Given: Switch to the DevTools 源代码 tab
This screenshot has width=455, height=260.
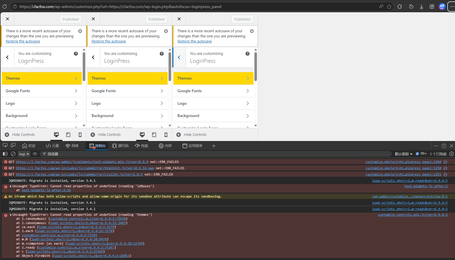Looking at the screenshot, I should coord(120,146).
